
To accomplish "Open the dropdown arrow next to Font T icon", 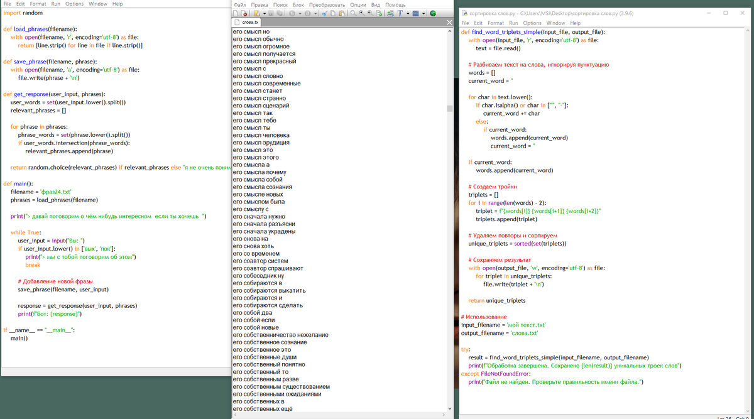I will coord(408,13).
